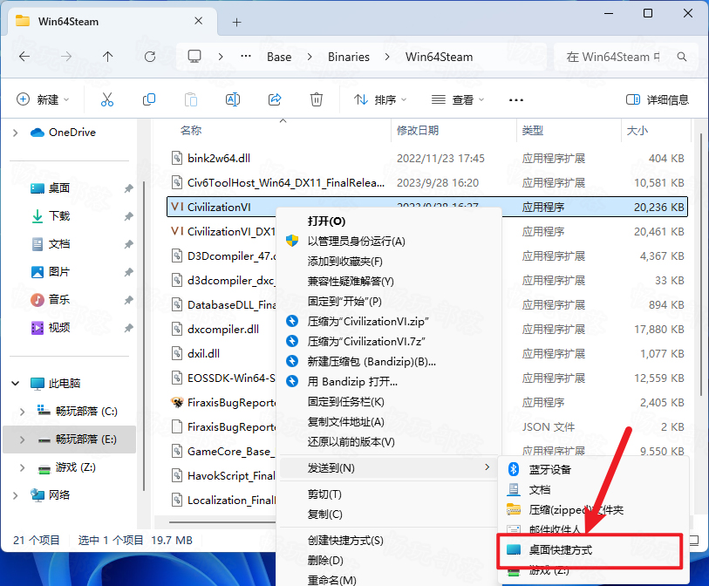Click the toolbar Copy icon
The height and width of the screenshot is (586, 709).
pyautogui.click(x=149, y=99)
